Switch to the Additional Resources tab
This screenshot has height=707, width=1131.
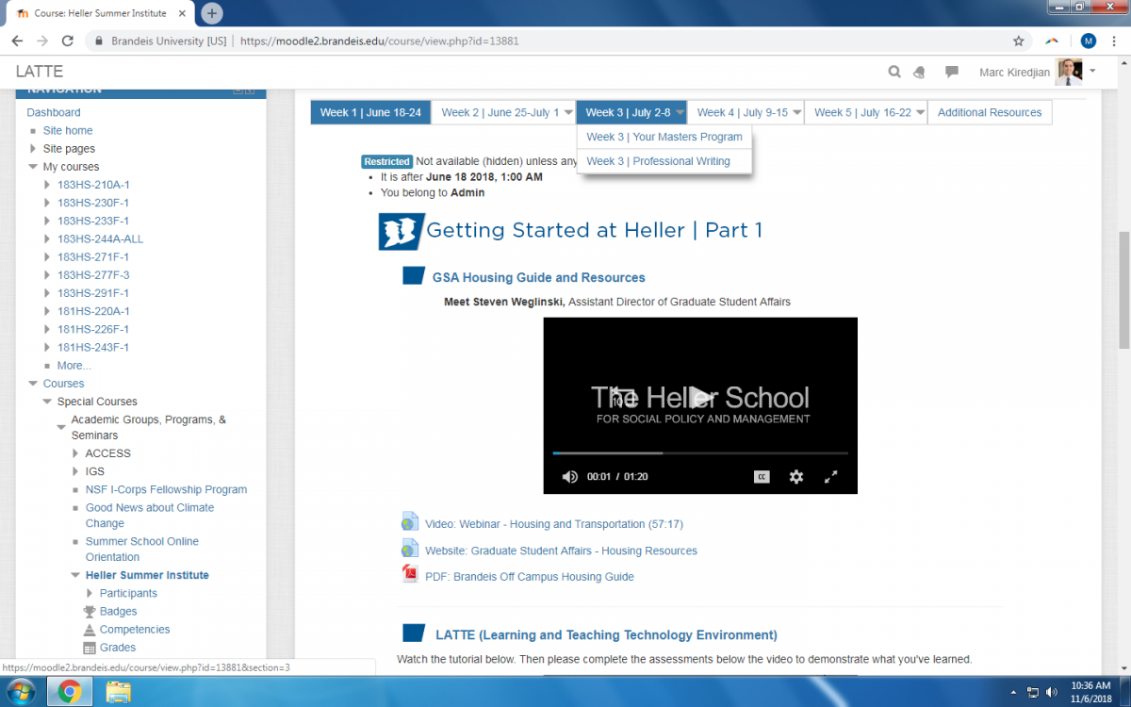990,112
